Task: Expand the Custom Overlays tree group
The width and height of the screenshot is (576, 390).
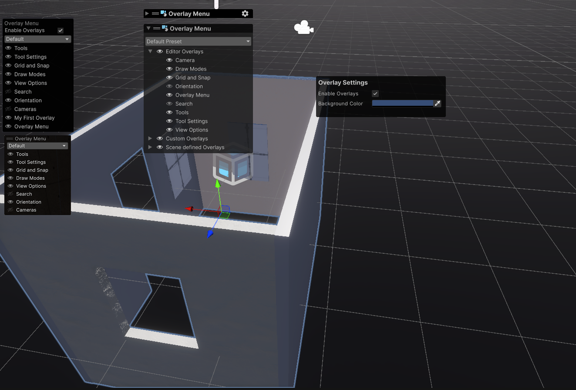Action: coord(150,138)
